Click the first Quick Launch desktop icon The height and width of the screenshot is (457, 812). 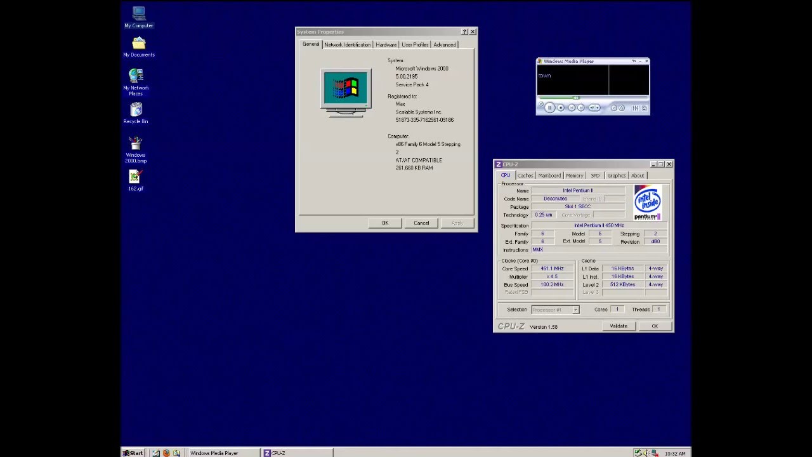[156, 453]
